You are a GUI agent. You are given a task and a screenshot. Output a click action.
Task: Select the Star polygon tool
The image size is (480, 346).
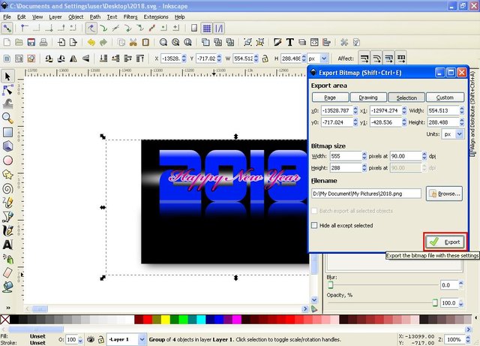click(7, 174)
